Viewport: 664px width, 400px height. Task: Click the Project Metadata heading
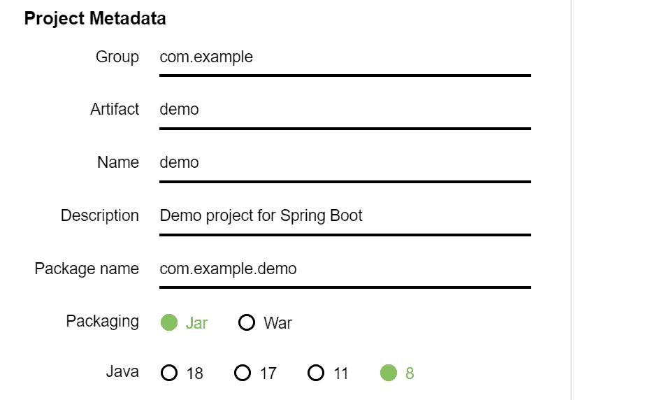(x=95, y=19)
